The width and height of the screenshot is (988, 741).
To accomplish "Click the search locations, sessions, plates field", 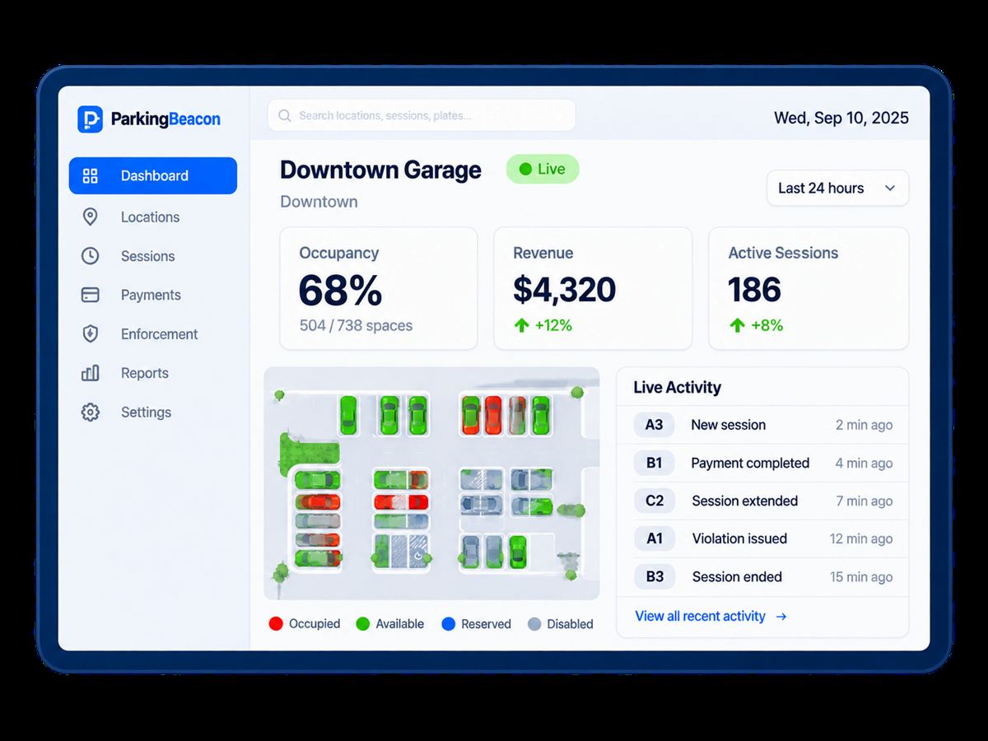I will (422, 115).
